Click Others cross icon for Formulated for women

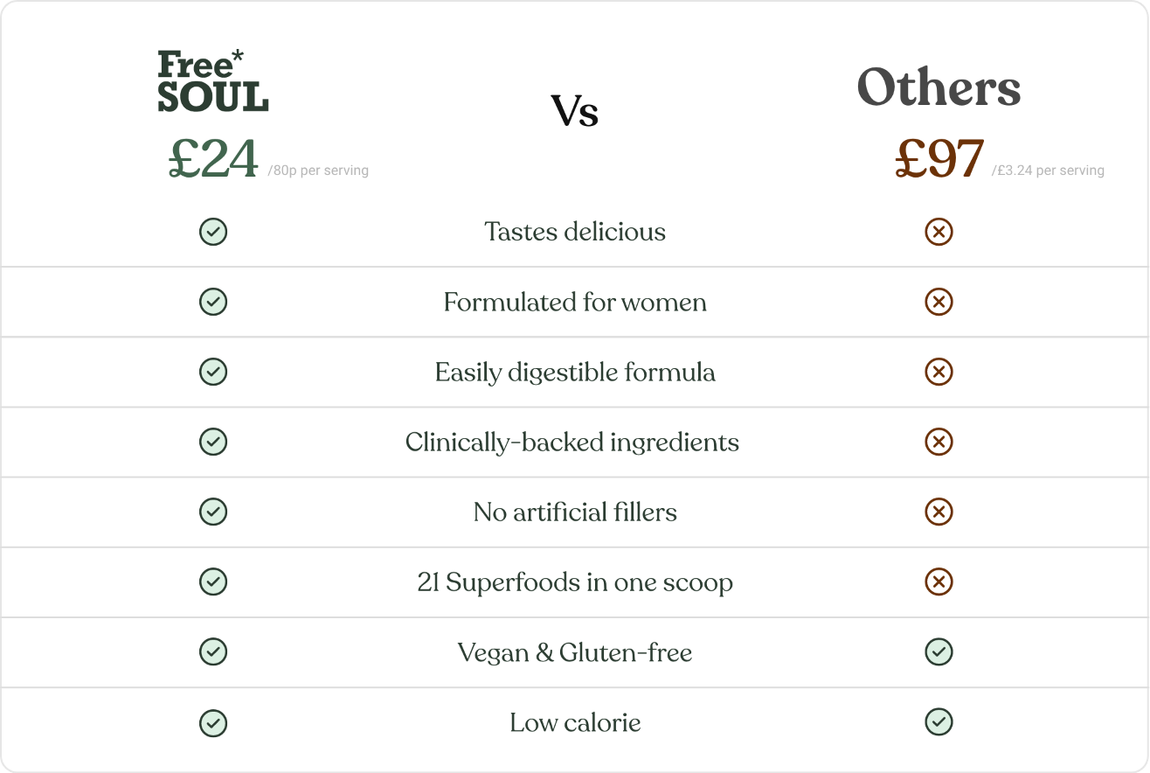click(939, 302)
